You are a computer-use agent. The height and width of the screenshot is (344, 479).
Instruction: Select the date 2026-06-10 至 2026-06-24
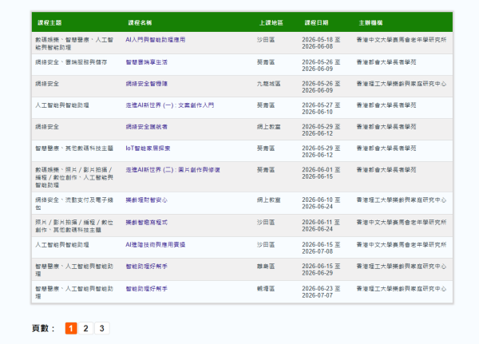[321, 204]
